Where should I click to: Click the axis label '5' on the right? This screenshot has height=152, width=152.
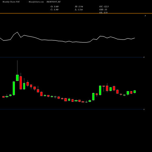pos(144,57)
